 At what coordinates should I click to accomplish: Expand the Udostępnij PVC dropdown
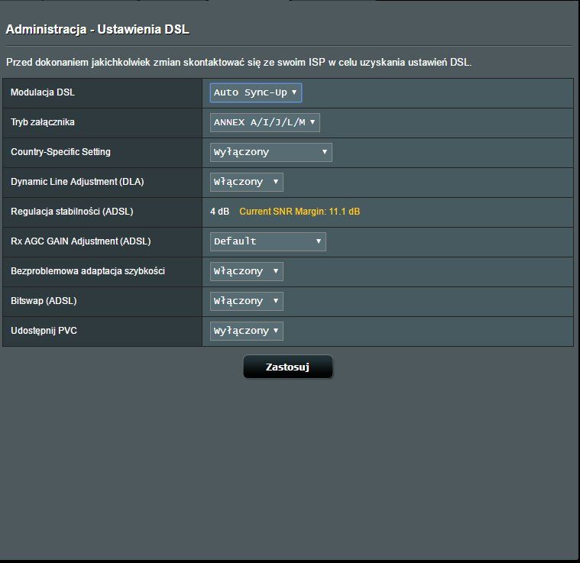pos(246,331)
